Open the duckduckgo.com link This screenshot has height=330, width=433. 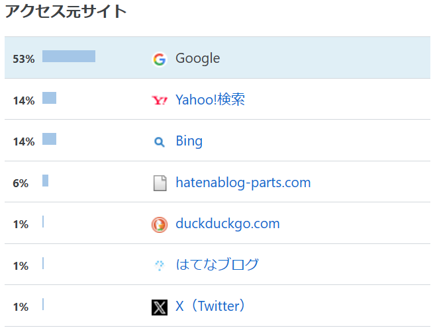pyautogui.click(x=228, y=224)
